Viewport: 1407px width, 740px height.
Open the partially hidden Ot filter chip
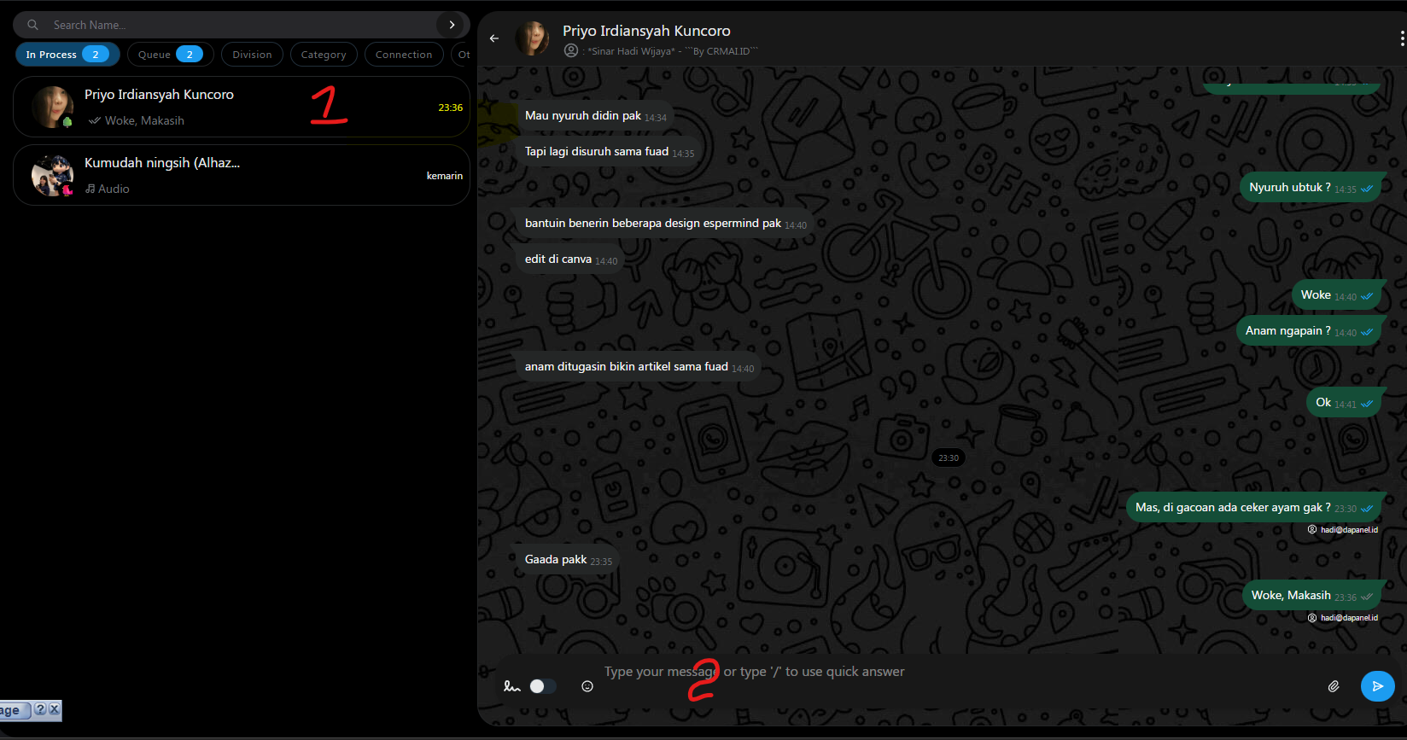click(462, 54)
